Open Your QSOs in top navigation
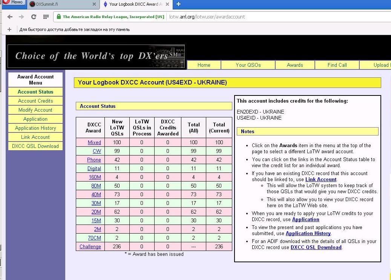391x280 pixels. (x=248, y=65)
